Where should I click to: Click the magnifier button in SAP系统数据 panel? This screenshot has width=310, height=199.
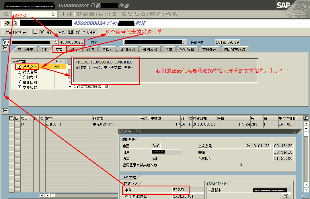286,196
